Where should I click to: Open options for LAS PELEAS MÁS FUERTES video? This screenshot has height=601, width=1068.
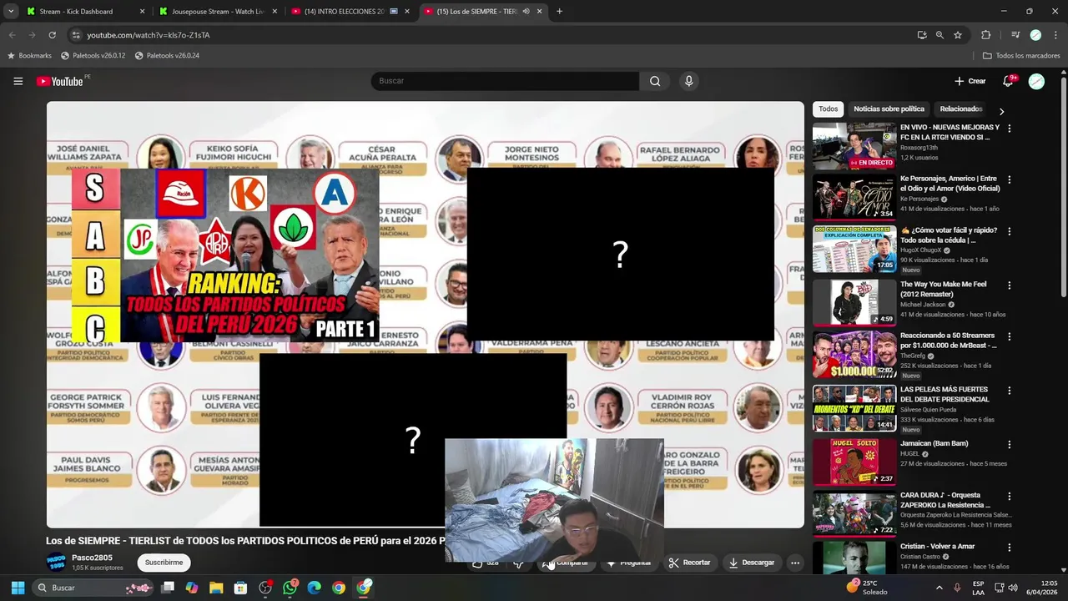coord(1010,391)
